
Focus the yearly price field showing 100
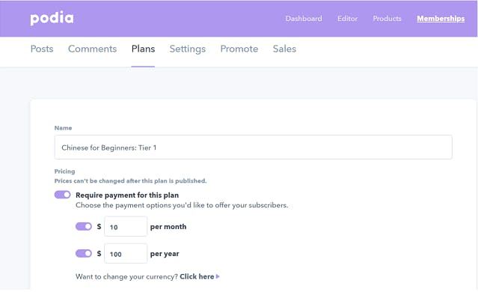click(x=126, y=253)
